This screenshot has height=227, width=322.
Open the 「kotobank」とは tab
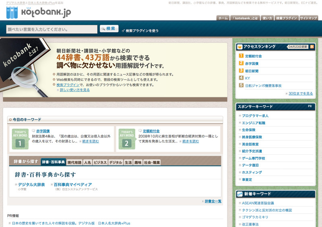245,18
